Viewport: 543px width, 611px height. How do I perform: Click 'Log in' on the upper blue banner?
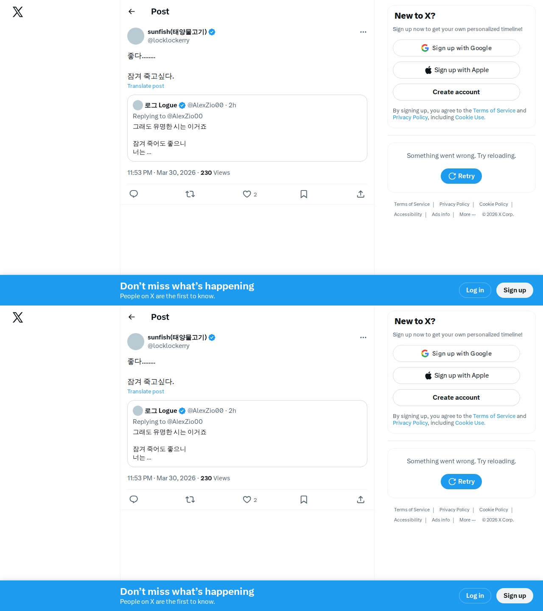click(x=475, y=290)
